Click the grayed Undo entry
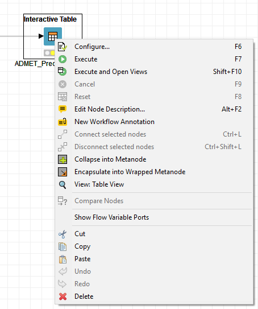This screenshot has height=309, width=258. [154, 271]
